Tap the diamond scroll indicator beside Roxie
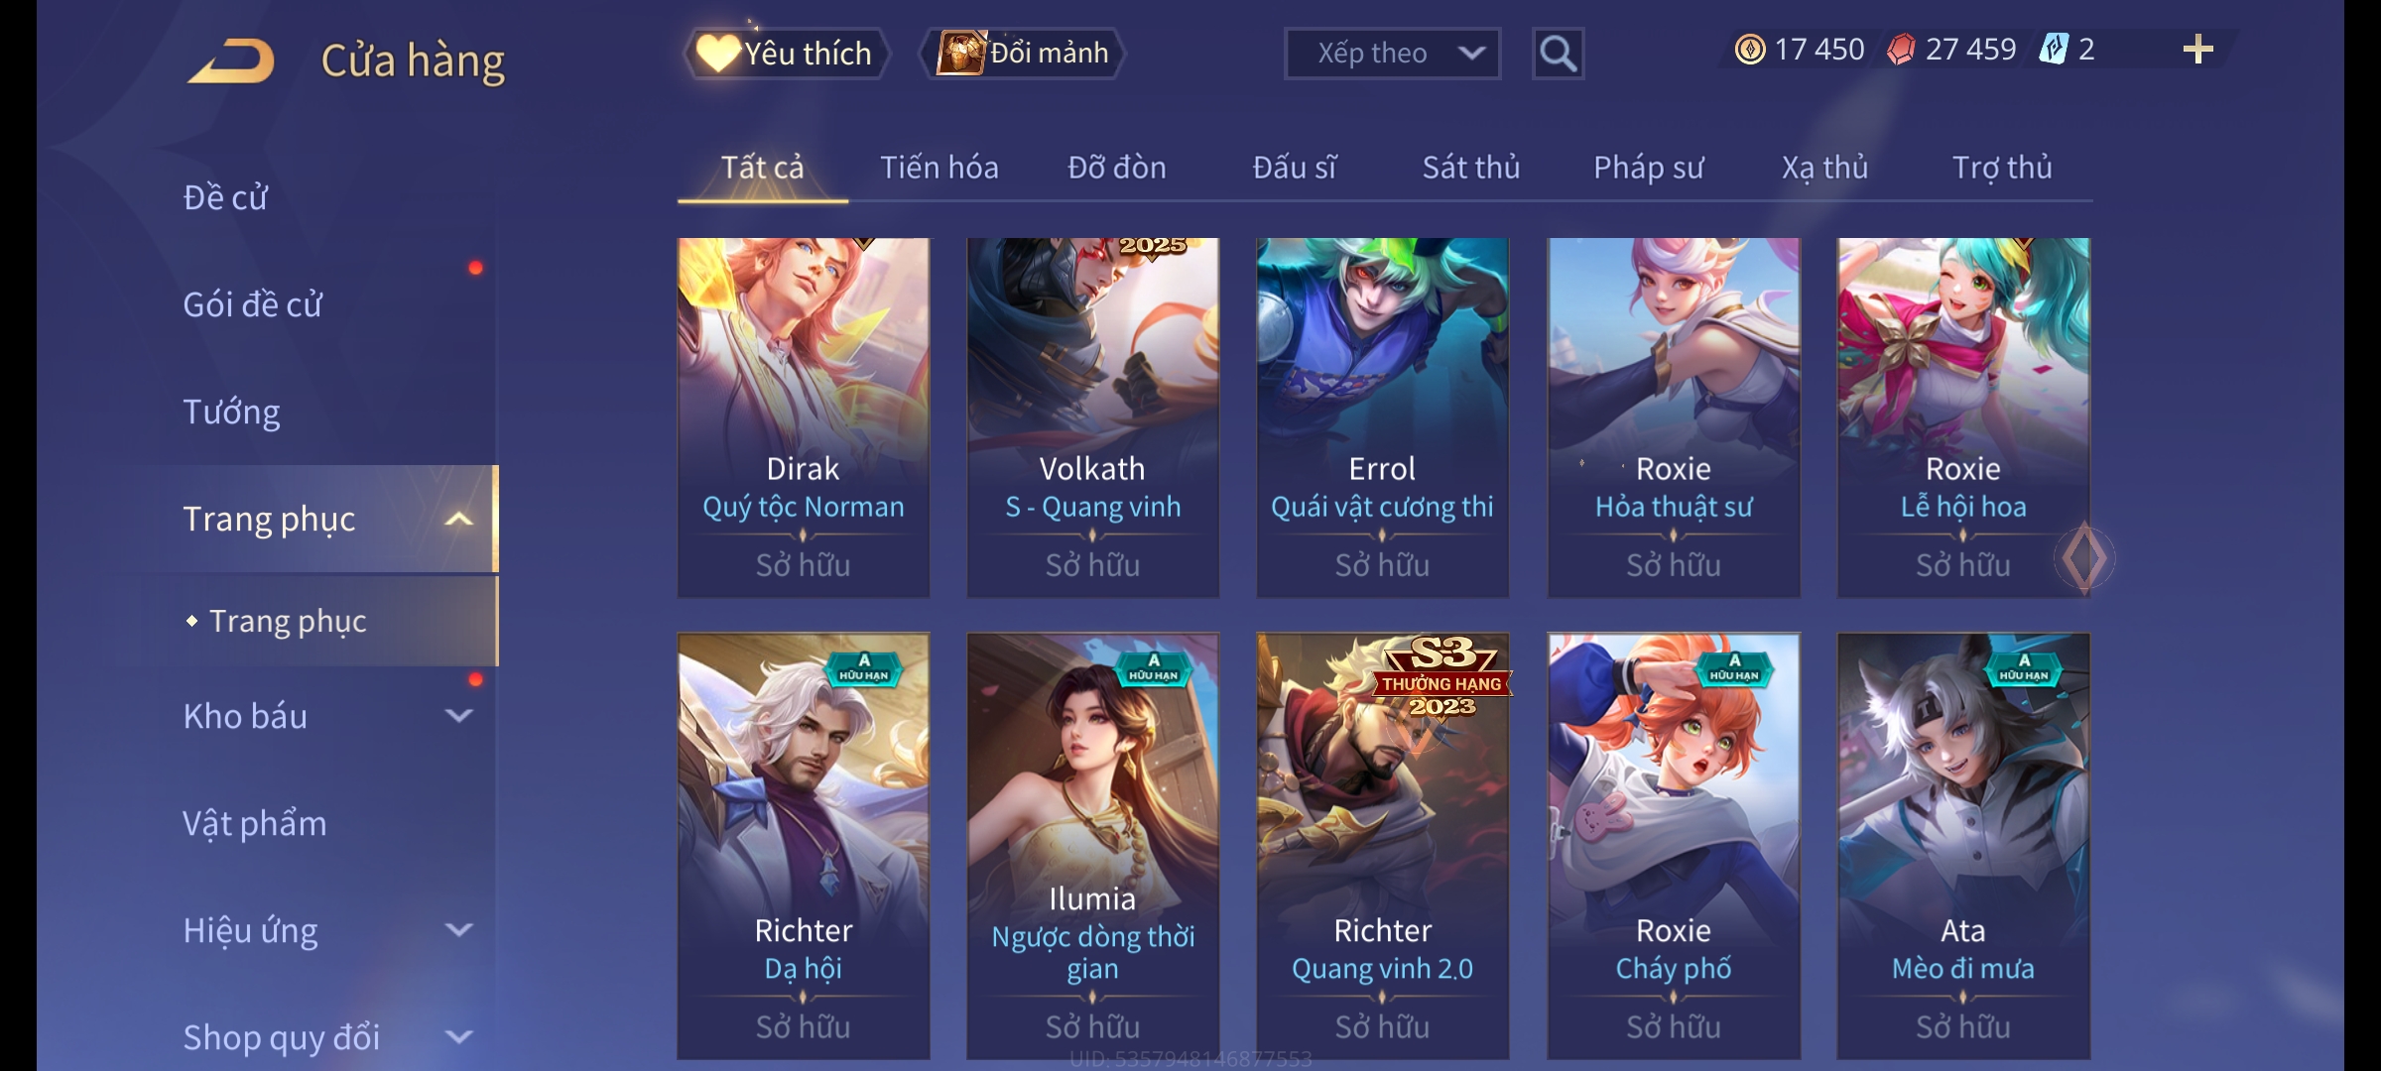2381x1071 pixels. (x=2083, y=558)
